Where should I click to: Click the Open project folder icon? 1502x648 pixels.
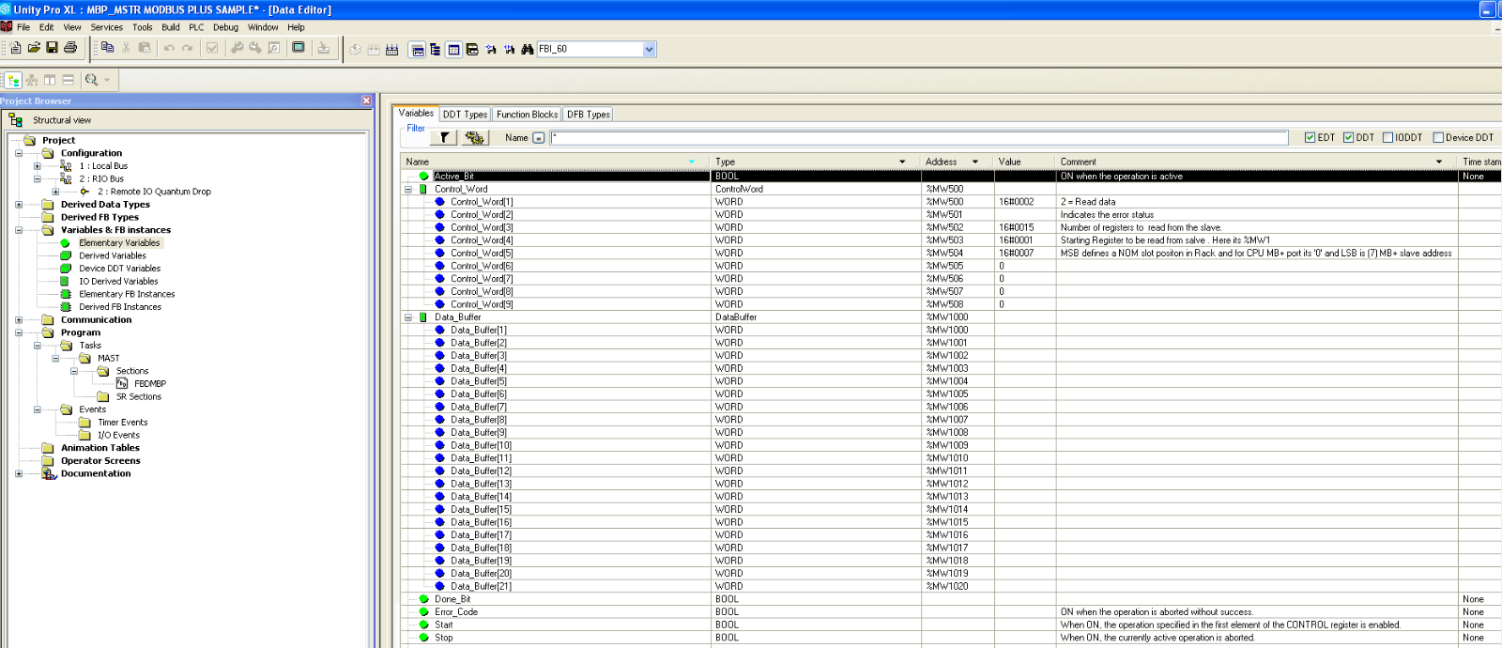point(34,48)
